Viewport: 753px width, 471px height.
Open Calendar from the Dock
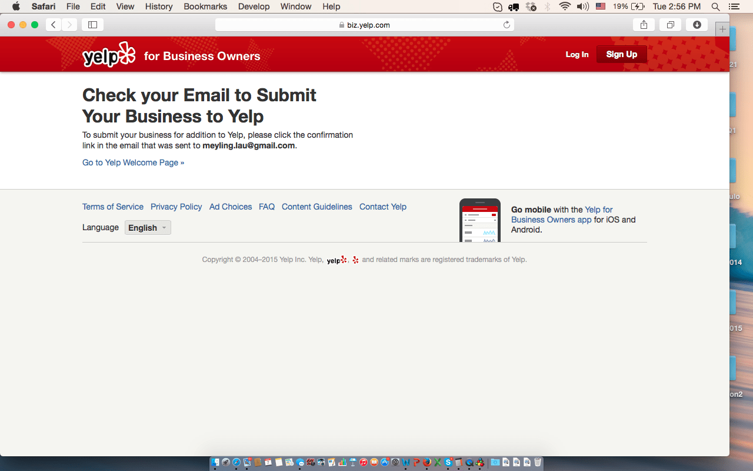click(x=268, y=462)
